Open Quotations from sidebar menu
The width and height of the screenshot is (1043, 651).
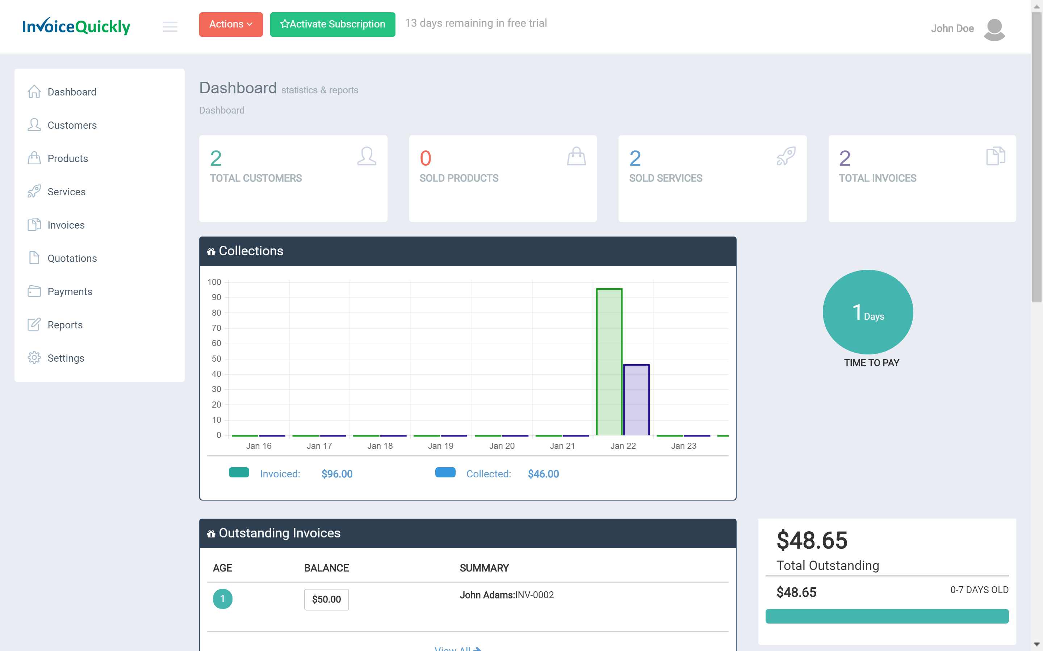72,258
